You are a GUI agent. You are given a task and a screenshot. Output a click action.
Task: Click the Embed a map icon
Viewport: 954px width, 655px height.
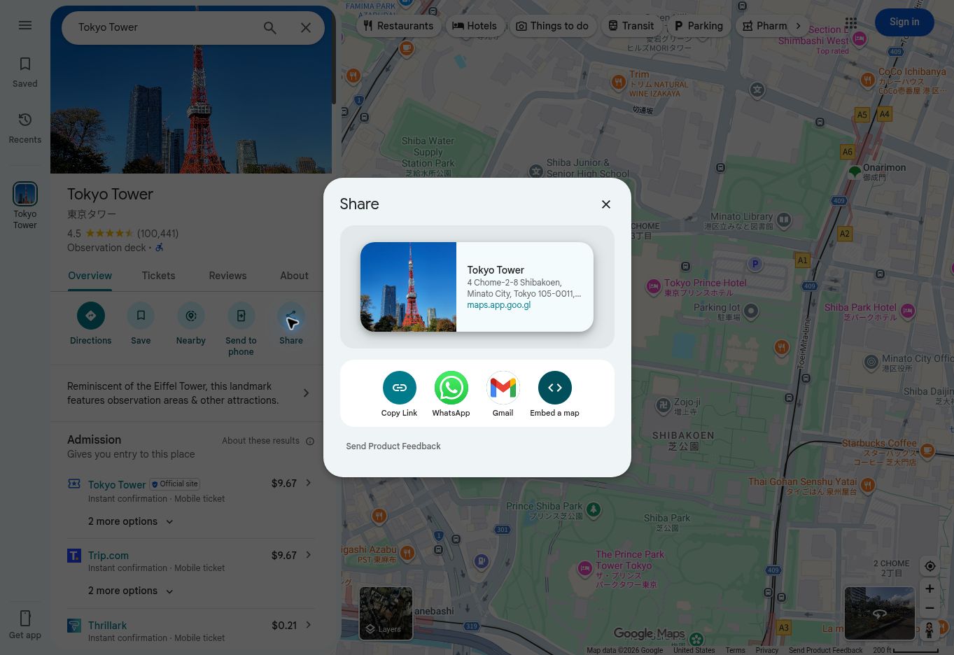click(x=555, y=388)
